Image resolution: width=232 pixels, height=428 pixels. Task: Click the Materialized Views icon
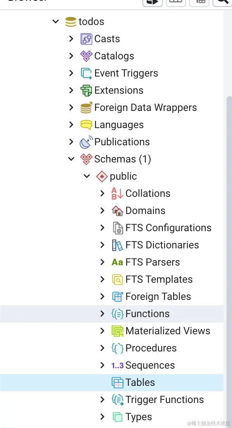click(x=117, y=331)
